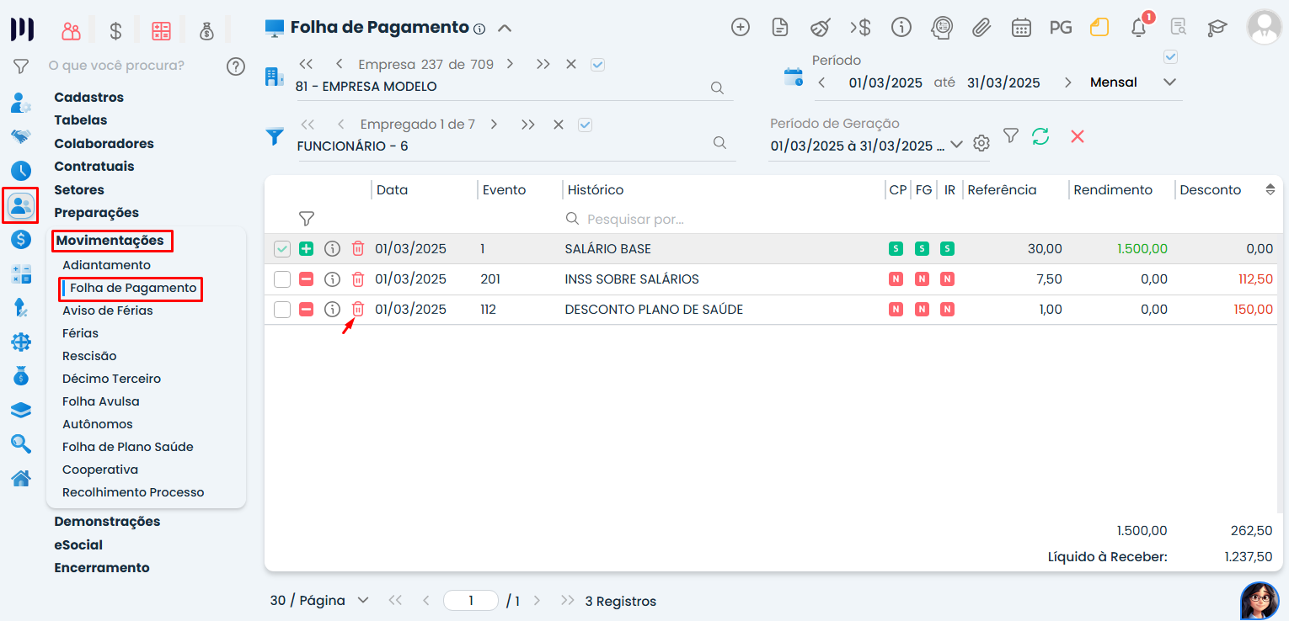Click the add new plus-circle icon in the top toolbar
Image resolution: width=1289 pixels, height=621 pixels.
[x=740, y=28]
